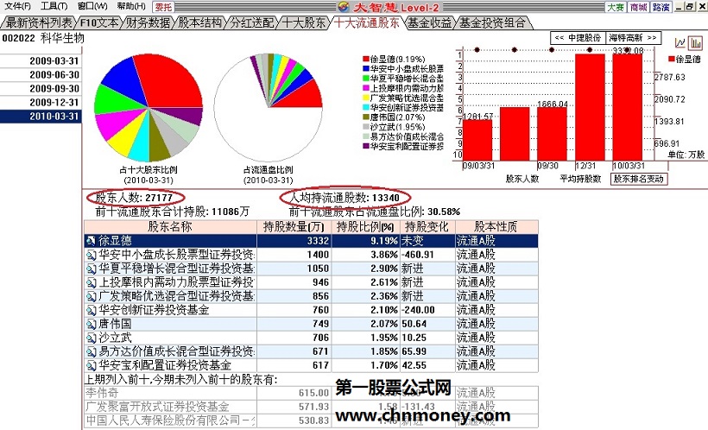Click 持股数量(万) column header
This screenshot has width=708, height=430.
click(x=294, y=227)
